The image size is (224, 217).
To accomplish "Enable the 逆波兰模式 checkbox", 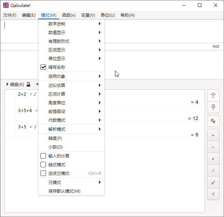I will (x=43, y=173).
